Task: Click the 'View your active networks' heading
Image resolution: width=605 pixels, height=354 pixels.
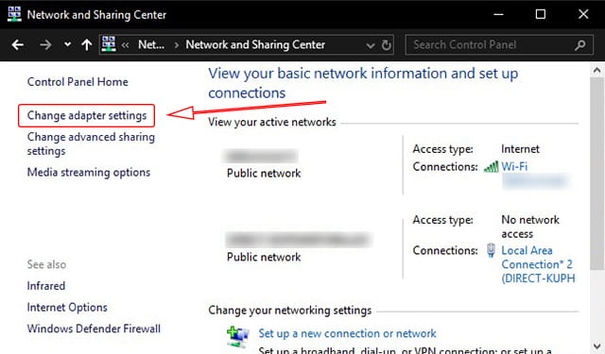Action: tap(272, 122)
